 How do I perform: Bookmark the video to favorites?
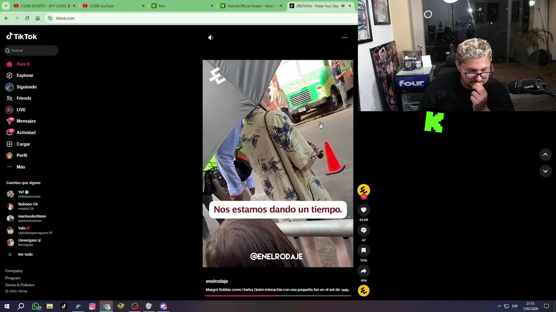click(x=364, y=250)
